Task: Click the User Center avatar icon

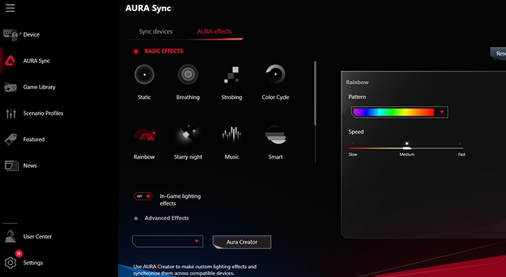Action: pos(10,236)
